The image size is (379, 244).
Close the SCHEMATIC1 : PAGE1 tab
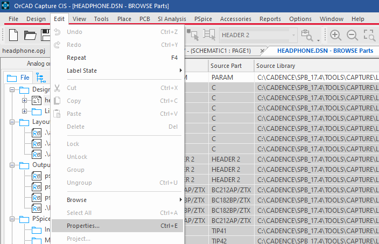click(x=262, y=51)
